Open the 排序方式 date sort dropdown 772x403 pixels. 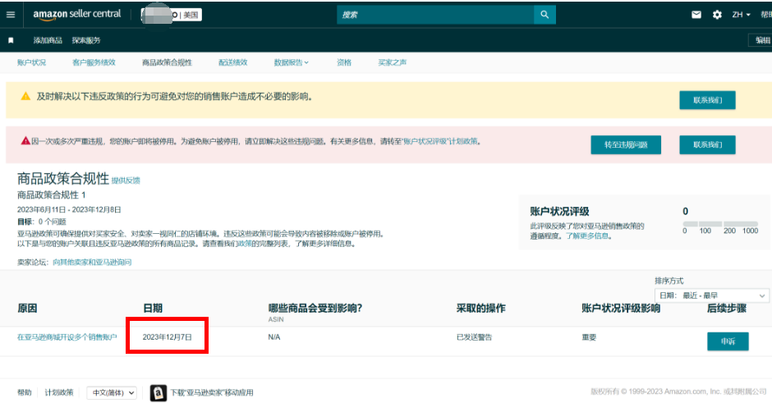(x=711, y=295)
